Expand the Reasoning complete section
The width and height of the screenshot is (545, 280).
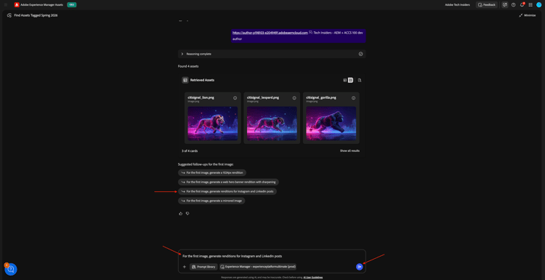(182, 54)
